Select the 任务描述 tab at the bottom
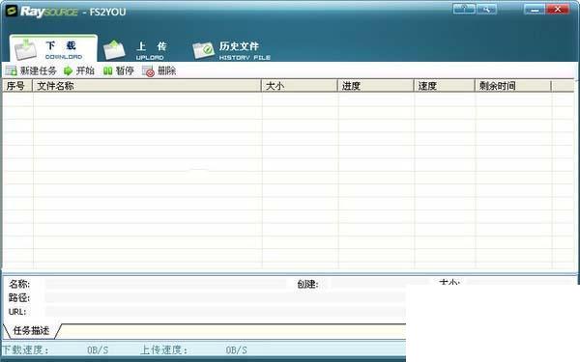 (31, 330)
